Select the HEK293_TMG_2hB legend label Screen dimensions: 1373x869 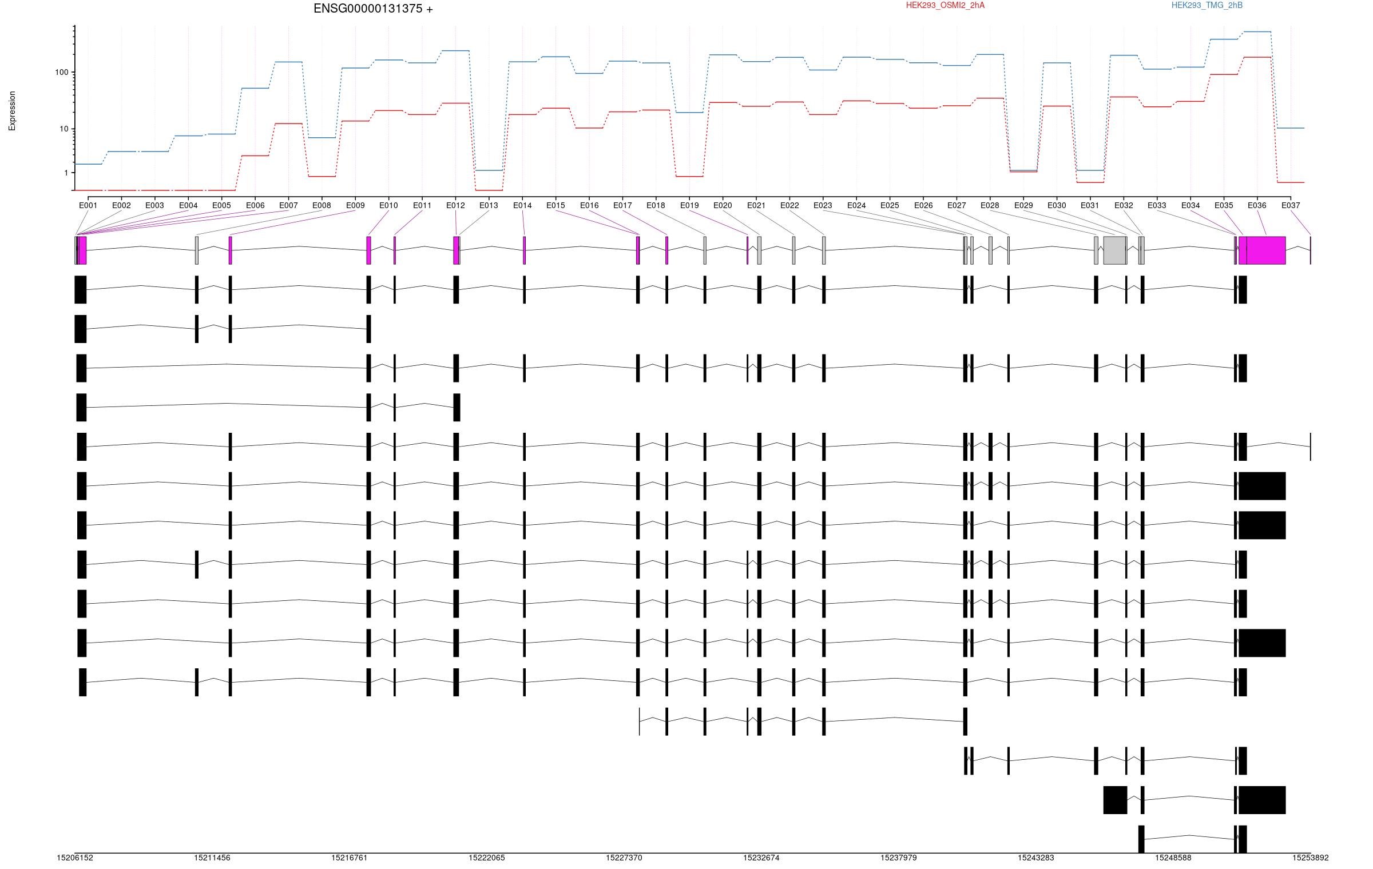(1207, 5)
